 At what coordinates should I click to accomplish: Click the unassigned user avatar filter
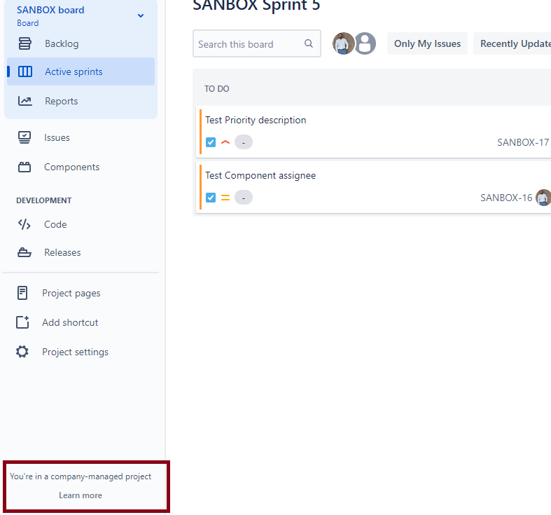pyautogui.click(x=365, y=43)
